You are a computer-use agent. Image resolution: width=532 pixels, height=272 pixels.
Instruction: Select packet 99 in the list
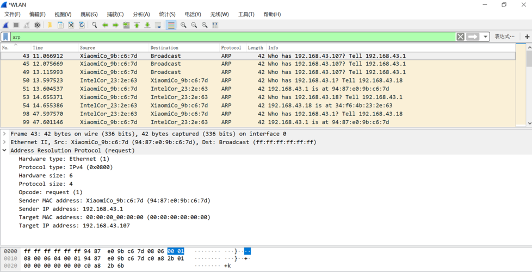258,122
